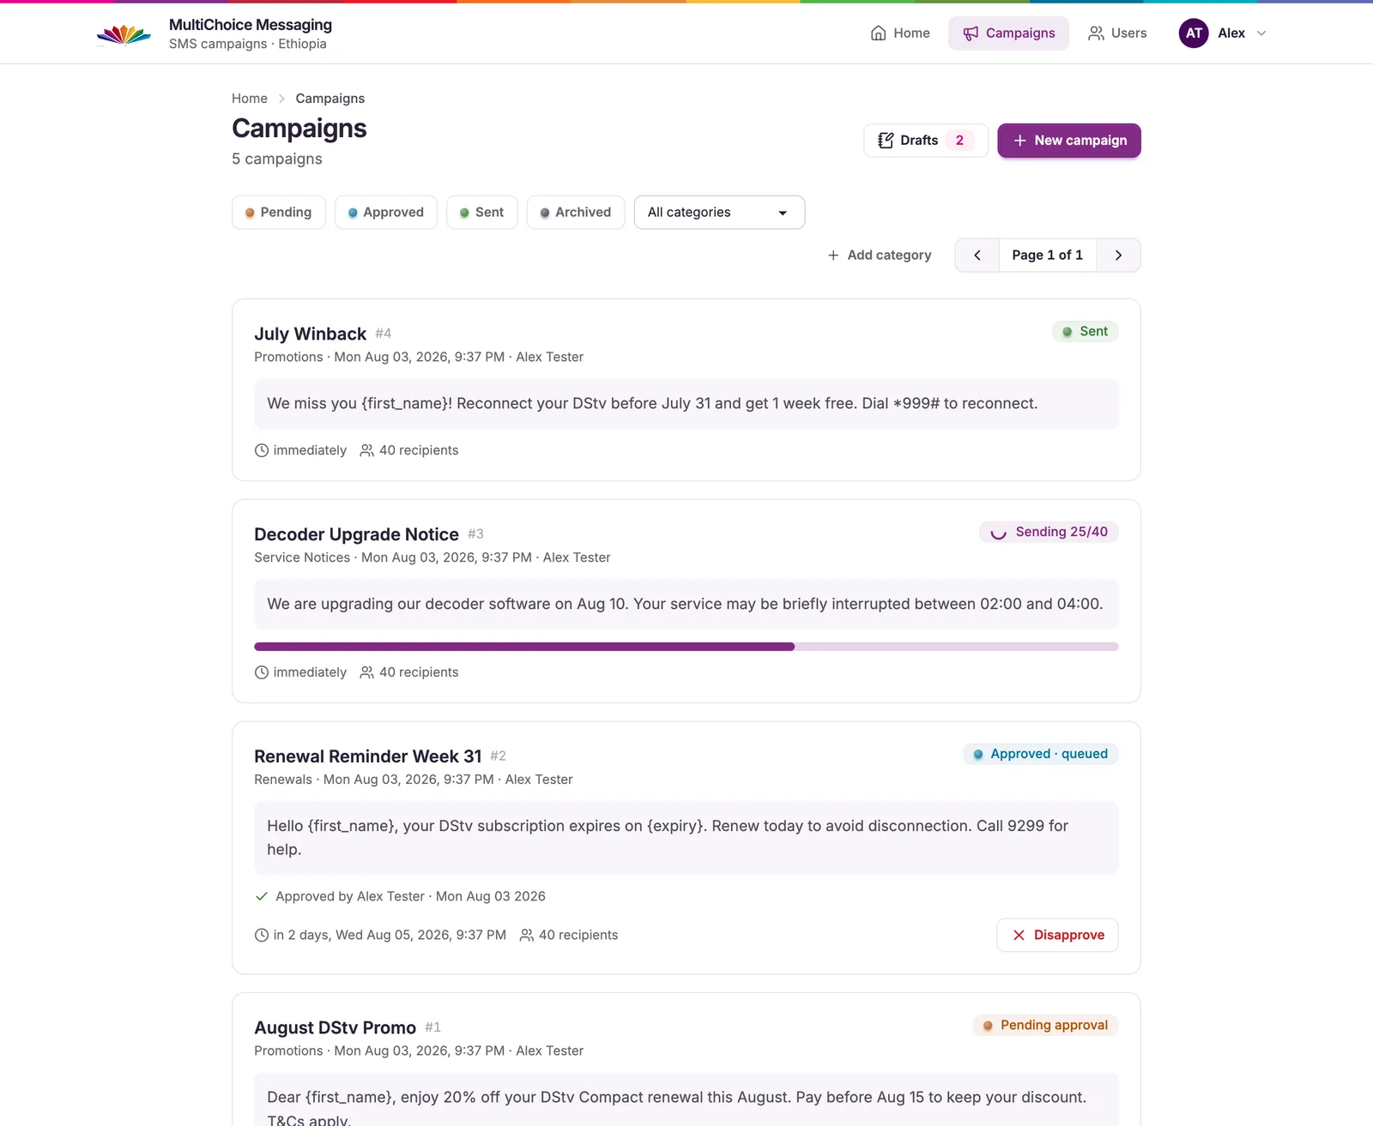Click recipients icon on Renewal Reminder card
Viewport: 1373px width, 1126px height.
point(527,935)
